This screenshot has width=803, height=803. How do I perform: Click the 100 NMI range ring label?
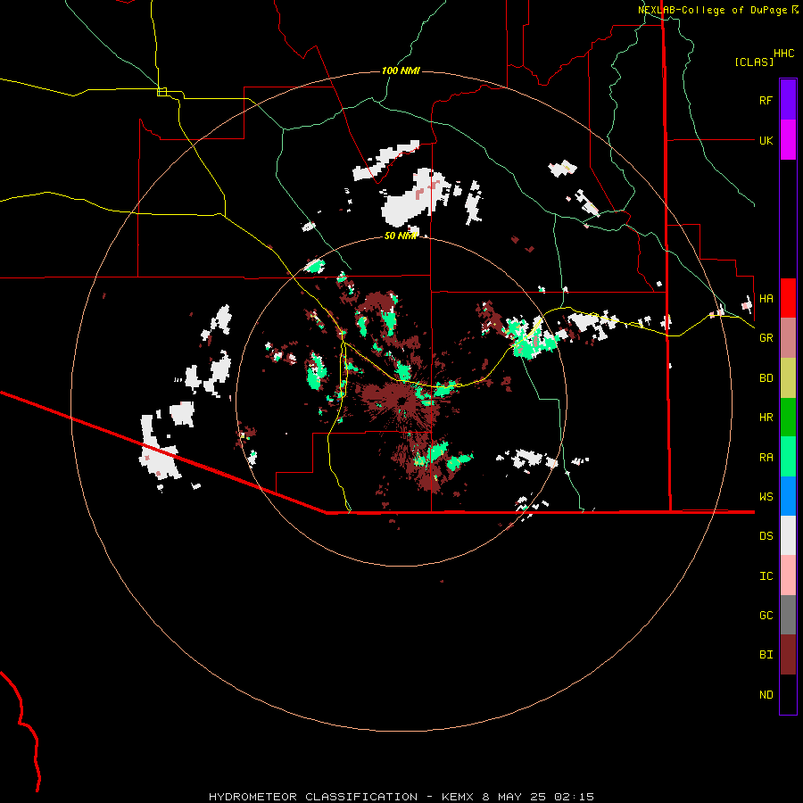pyautogui.click(x=401, y=70)
